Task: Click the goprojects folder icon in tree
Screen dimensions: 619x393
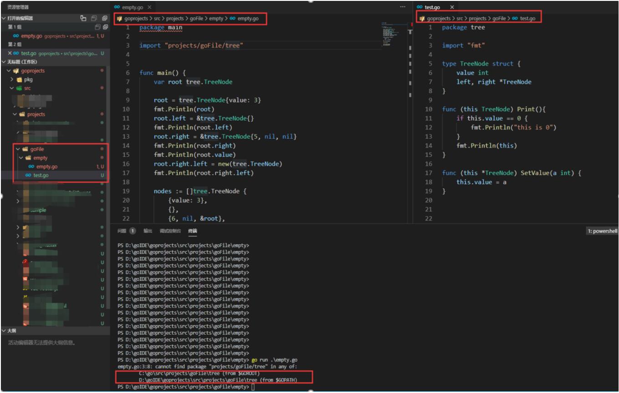Action: tap(16, 71)
